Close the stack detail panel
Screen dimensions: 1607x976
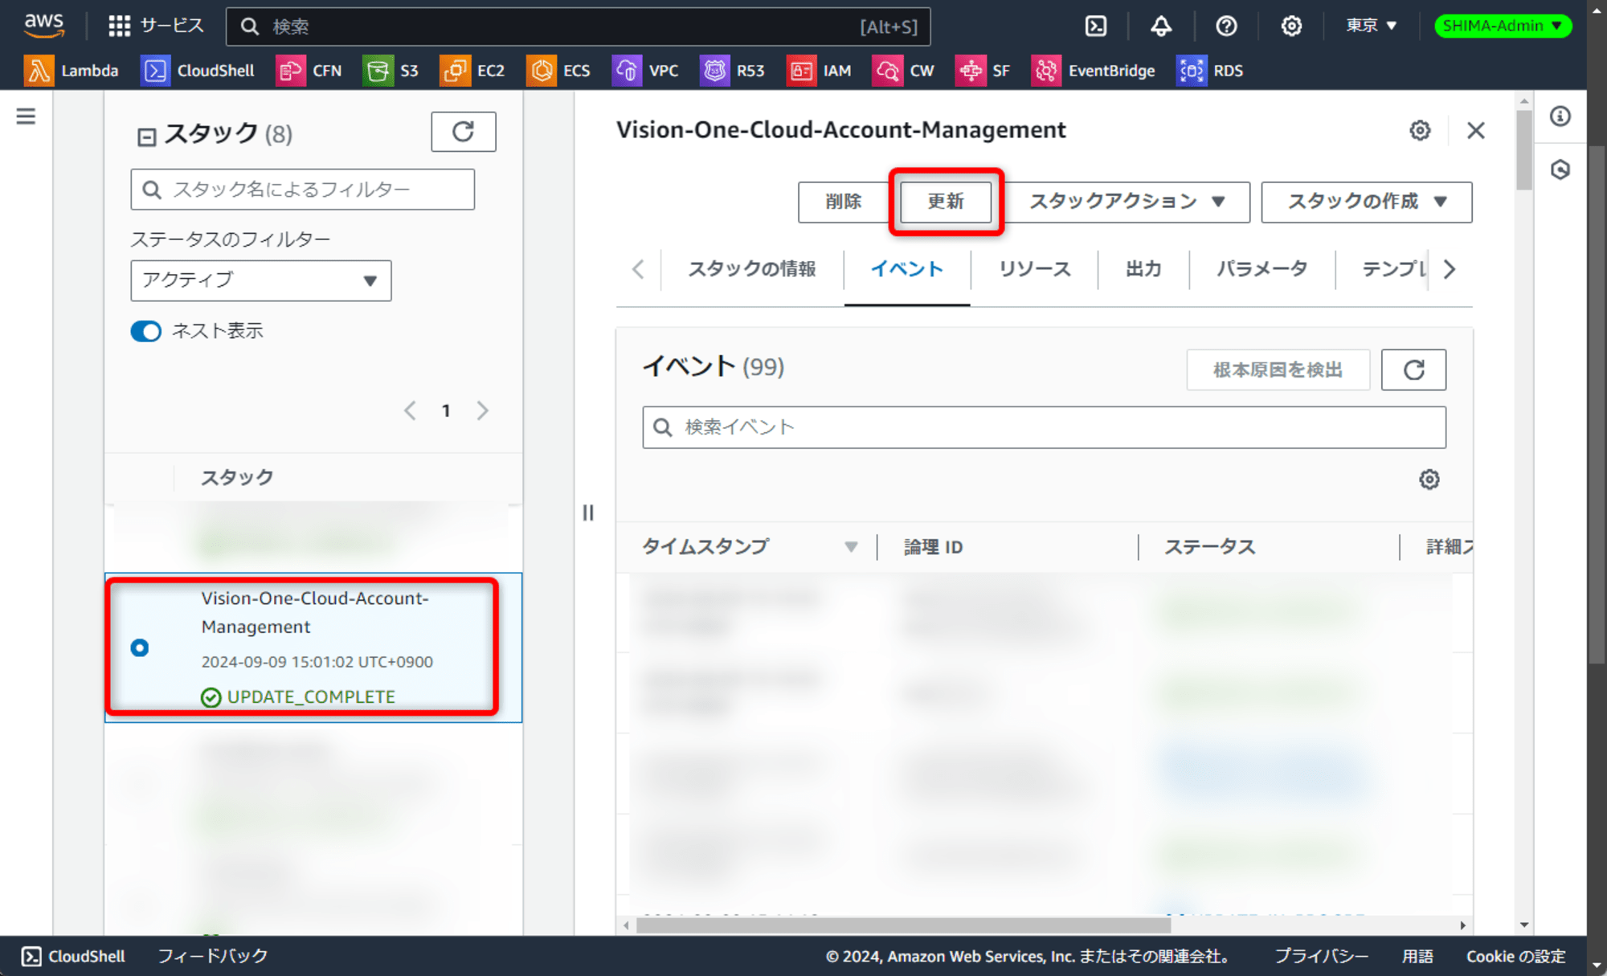click(1475, 130)
